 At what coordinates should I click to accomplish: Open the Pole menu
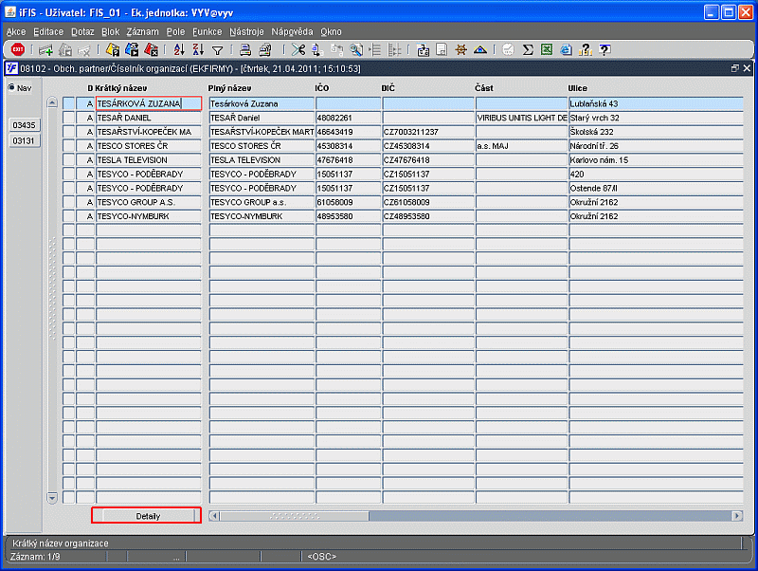tap(175, 32)
